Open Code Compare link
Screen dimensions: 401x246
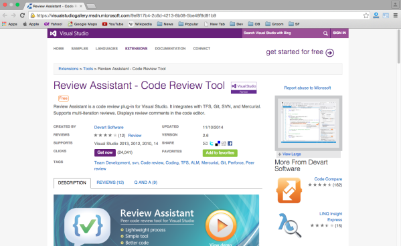328,179
